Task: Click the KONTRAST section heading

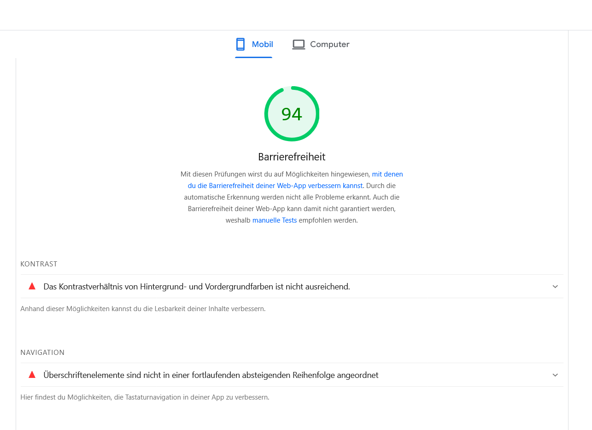Action: pos(39,264)
